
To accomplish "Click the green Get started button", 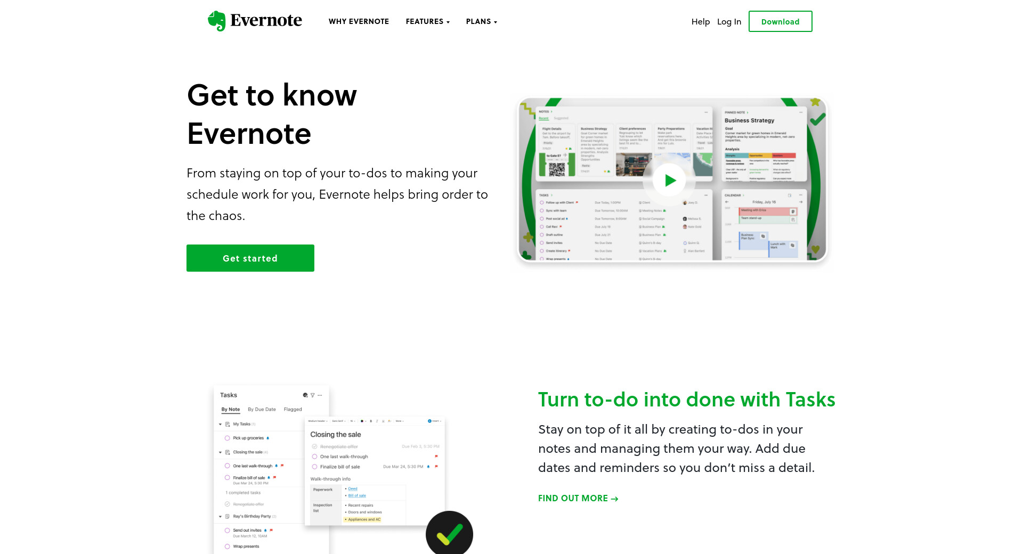I will click(x=250, y=258).
